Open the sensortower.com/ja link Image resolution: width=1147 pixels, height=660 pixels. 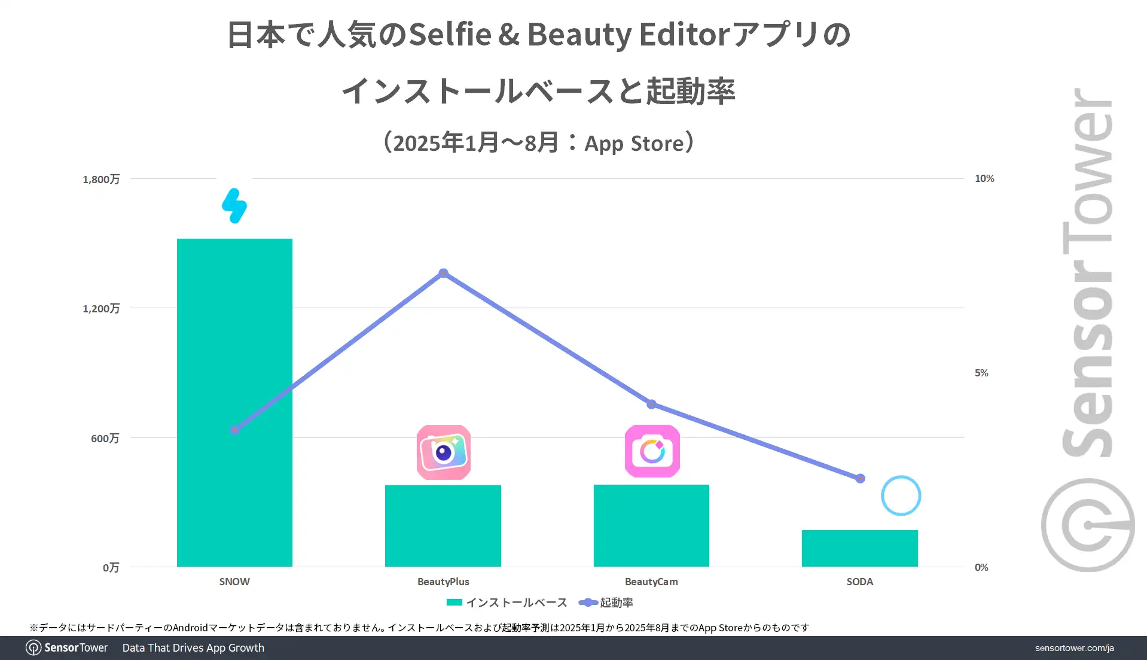coord(1074,648)
